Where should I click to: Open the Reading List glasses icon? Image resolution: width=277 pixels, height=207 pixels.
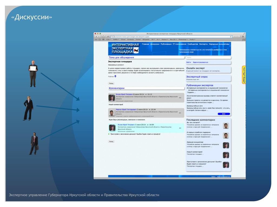click(x=96, y=39)
